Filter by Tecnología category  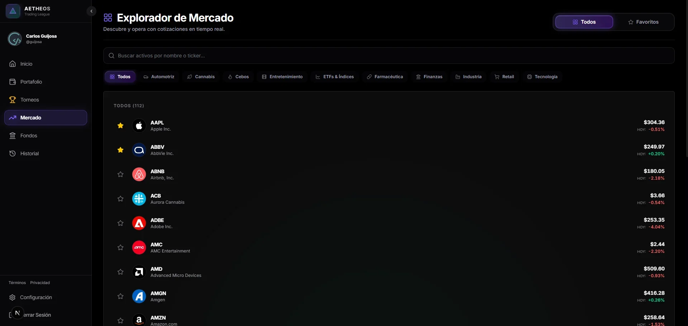coord(542,77)
